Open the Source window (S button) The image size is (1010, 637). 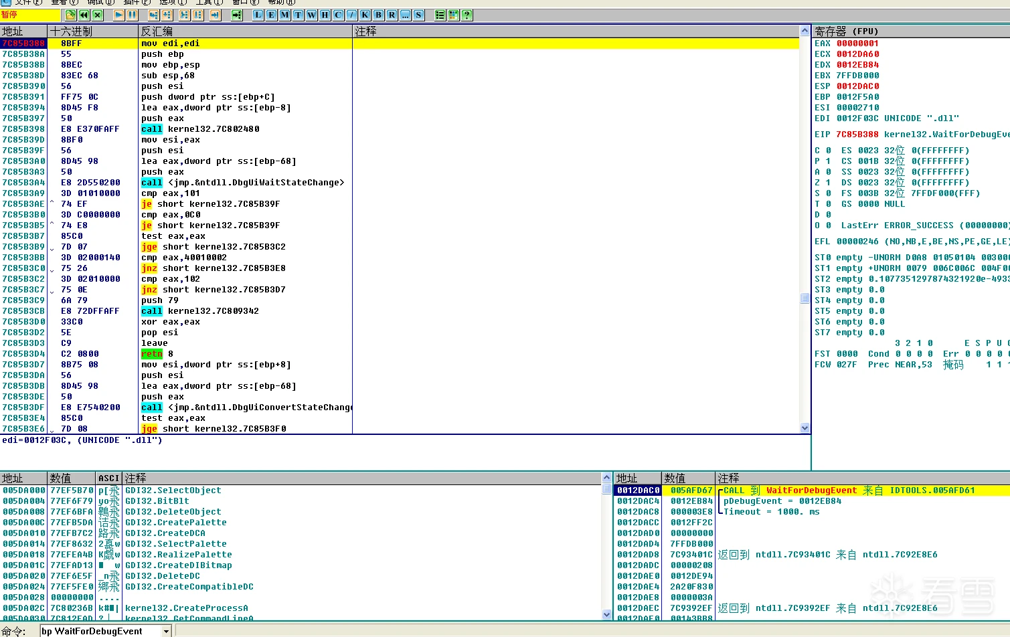point(419,15)
